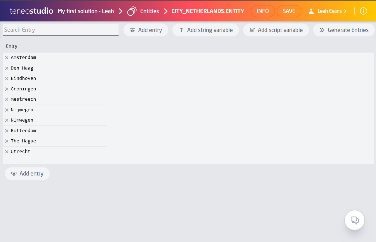Screen dimensions: 376x242
Task: Open My first solution - Leah breadcrumb
Action: (86, 11)
